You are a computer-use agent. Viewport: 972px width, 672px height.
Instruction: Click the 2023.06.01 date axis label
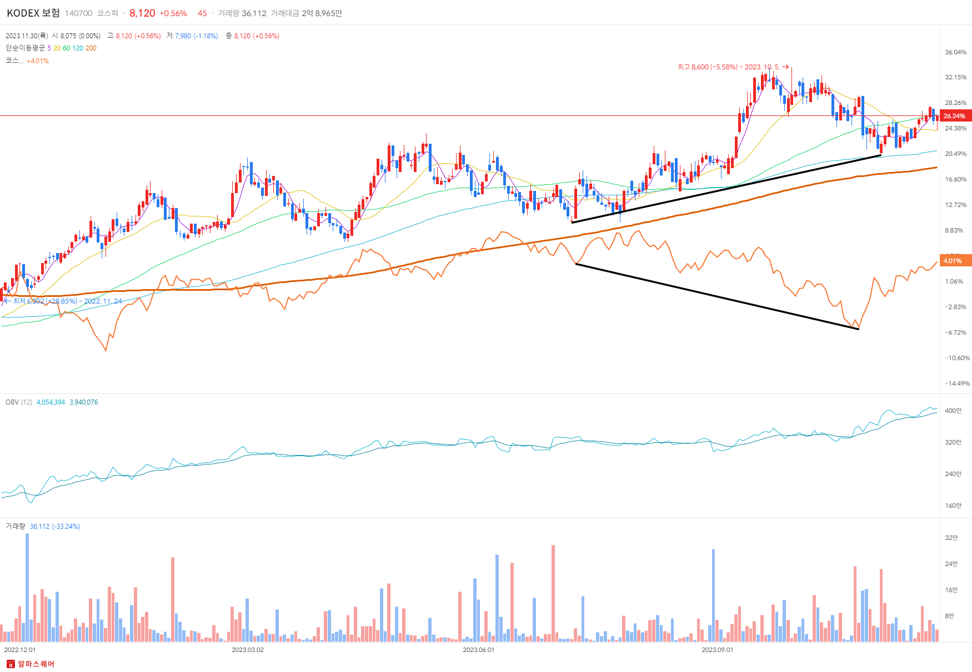(x=478, y=650)
